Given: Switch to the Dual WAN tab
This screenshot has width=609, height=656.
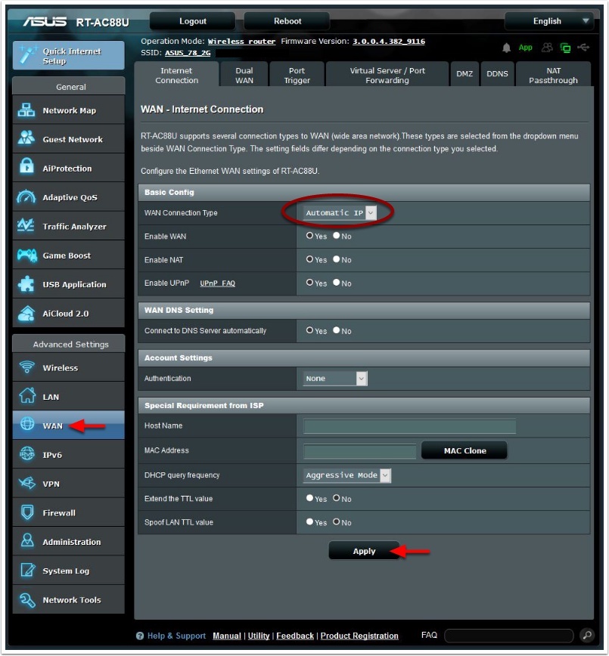Looking at the screenshot, I should coord(244,76).
